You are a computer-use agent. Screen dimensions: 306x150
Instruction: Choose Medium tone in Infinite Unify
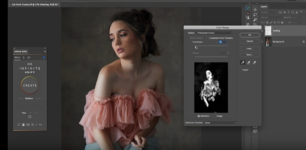(x=29, y=99)
